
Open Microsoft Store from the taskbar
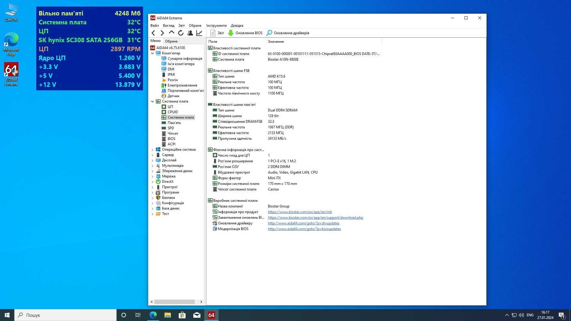pyautogui.click(x=182, y=315)
